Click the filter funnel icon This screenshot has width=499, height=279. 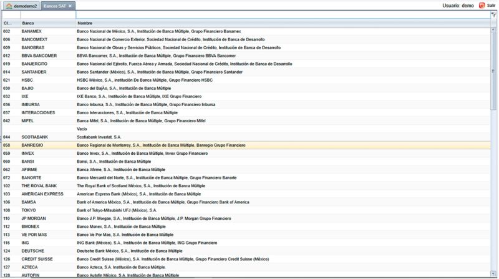(493, 14)
